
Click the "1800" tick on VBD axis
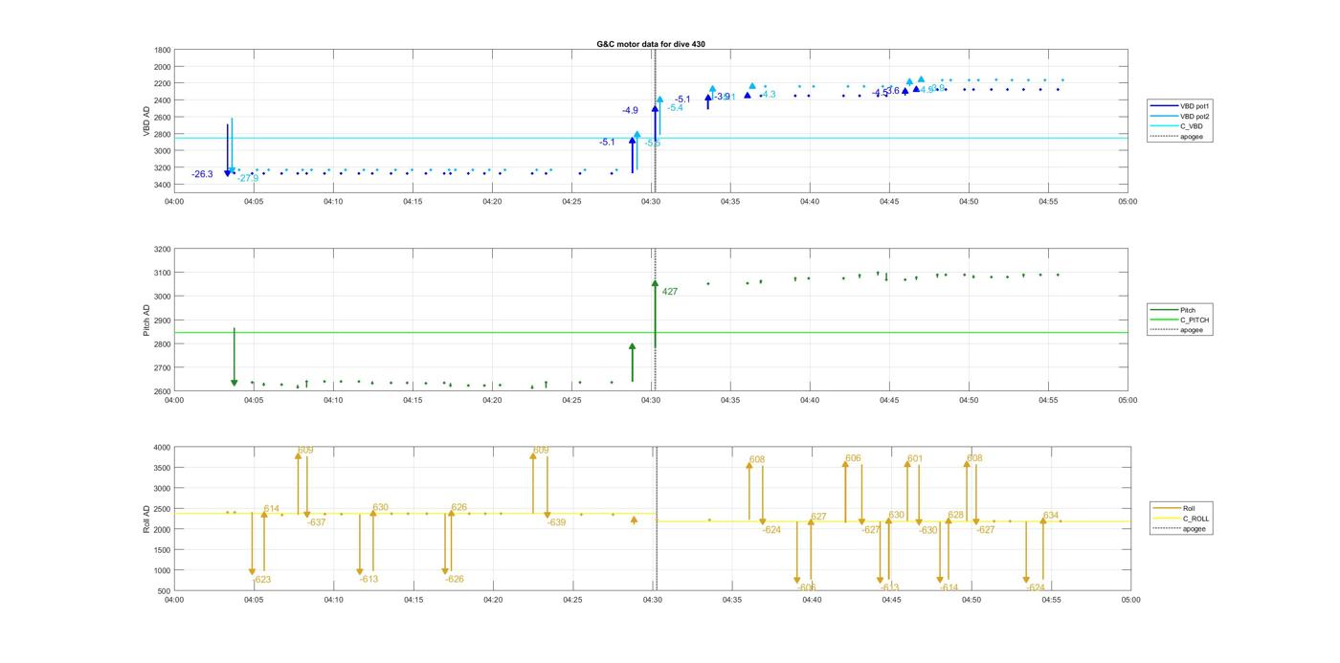[163, 50]
